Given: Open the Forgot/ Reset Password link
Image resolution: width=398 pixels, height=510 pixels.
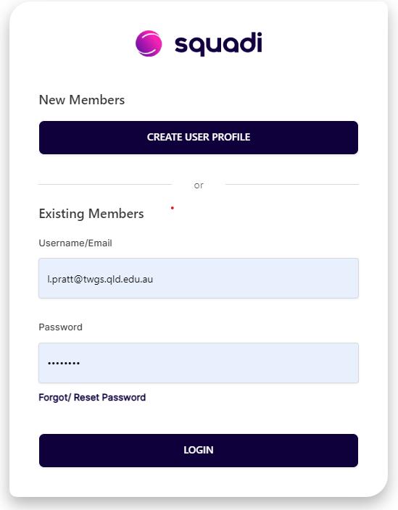Looking at the screenshot, I should (x=92, y=398).
